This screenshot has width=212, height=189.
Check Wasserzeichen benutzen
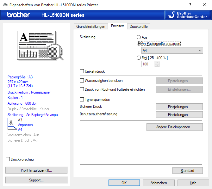pyautogui.click(x=82, y=81)
